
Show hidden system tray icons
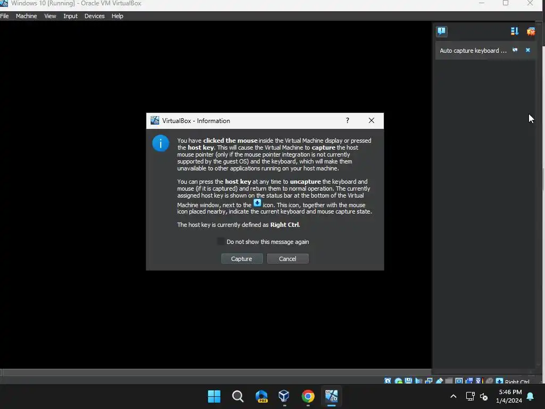pyautogui.click(x=453, y=396)
